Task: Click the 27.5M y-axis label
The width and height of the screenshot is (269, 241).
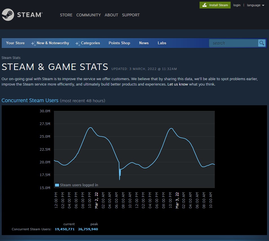Action: [45, 124]
